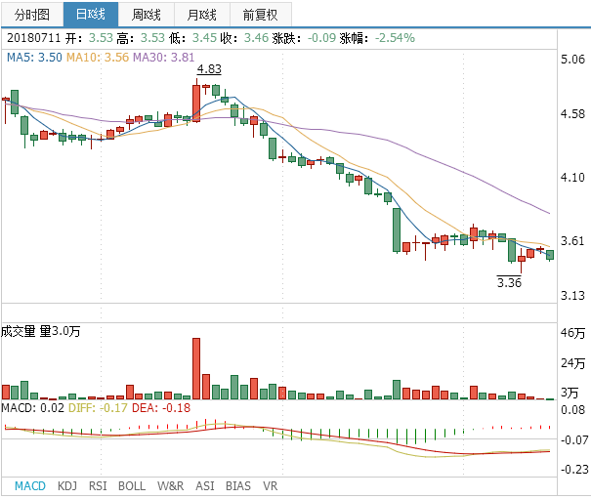Screen dimensions: 591x499
Task: Click the 46万 volume axis label
Action: pos(572,333)
